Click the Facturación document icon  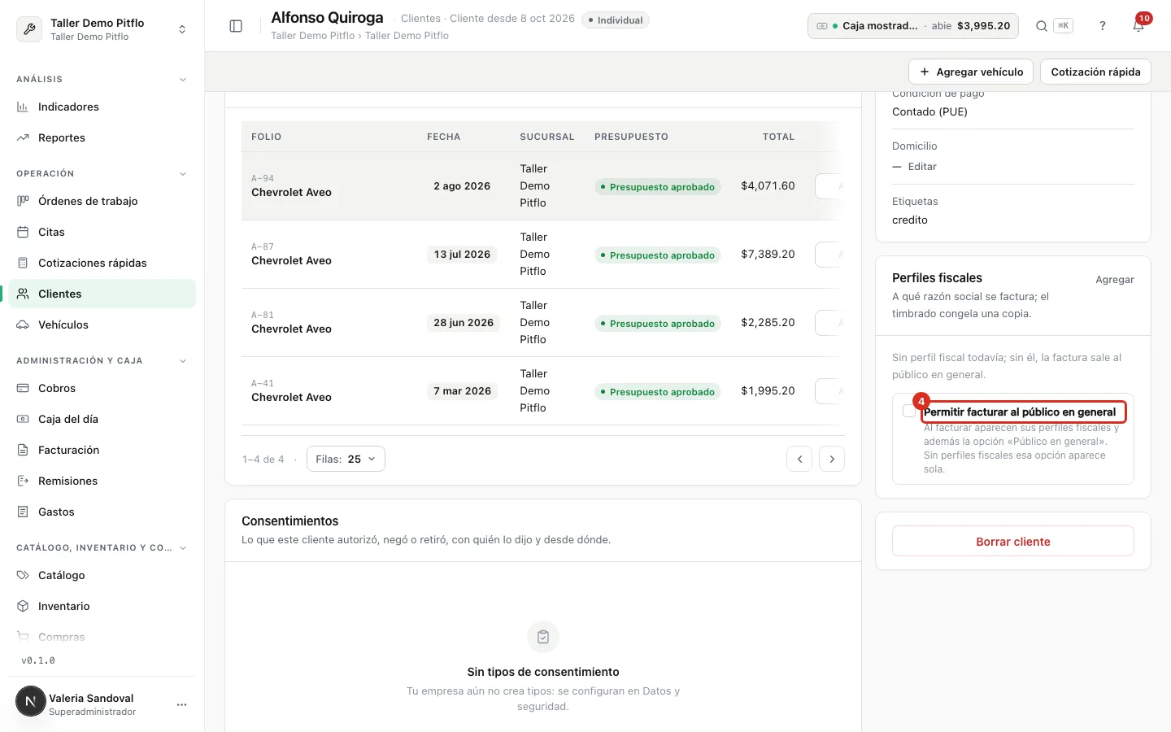point(23,450)
